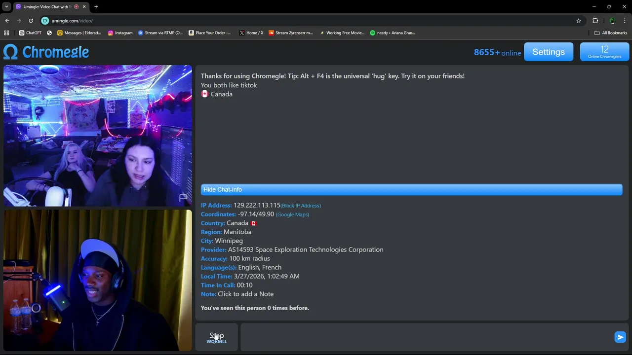Open the Messages | Eldorad... bookmark
This screenshot has height=355, width=632.
pos(79,33)
